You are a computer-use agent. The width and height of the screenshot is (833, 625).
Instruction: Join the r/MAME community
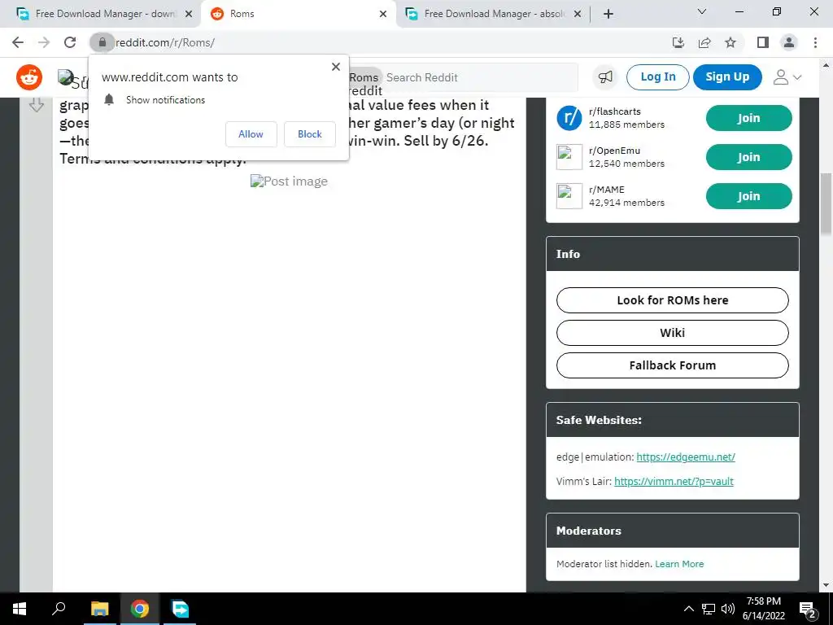tap(748, 196)
